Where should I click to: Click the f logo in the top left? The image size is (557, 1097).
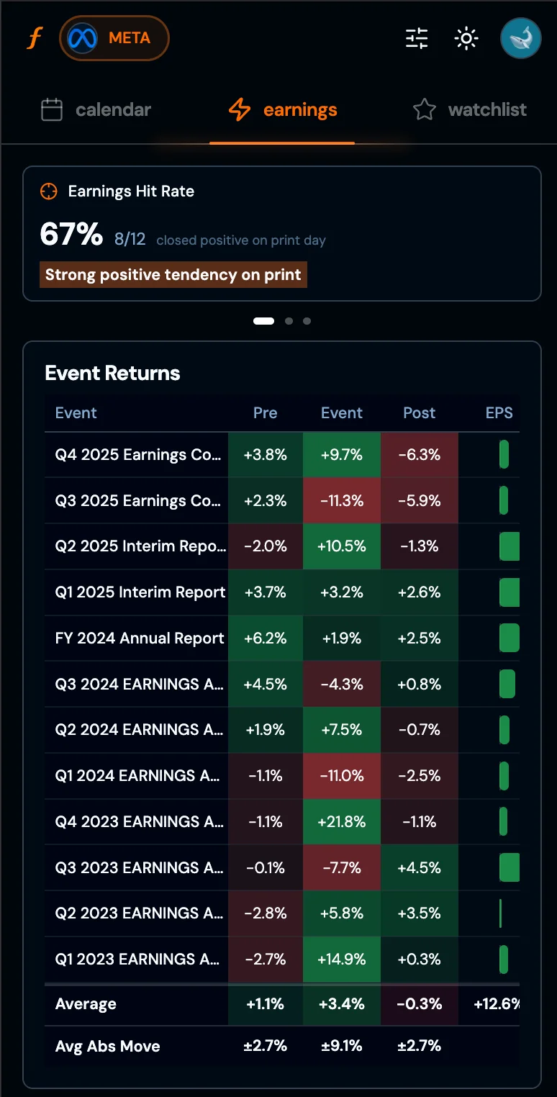pyautogui.click(x=34, y=37)
